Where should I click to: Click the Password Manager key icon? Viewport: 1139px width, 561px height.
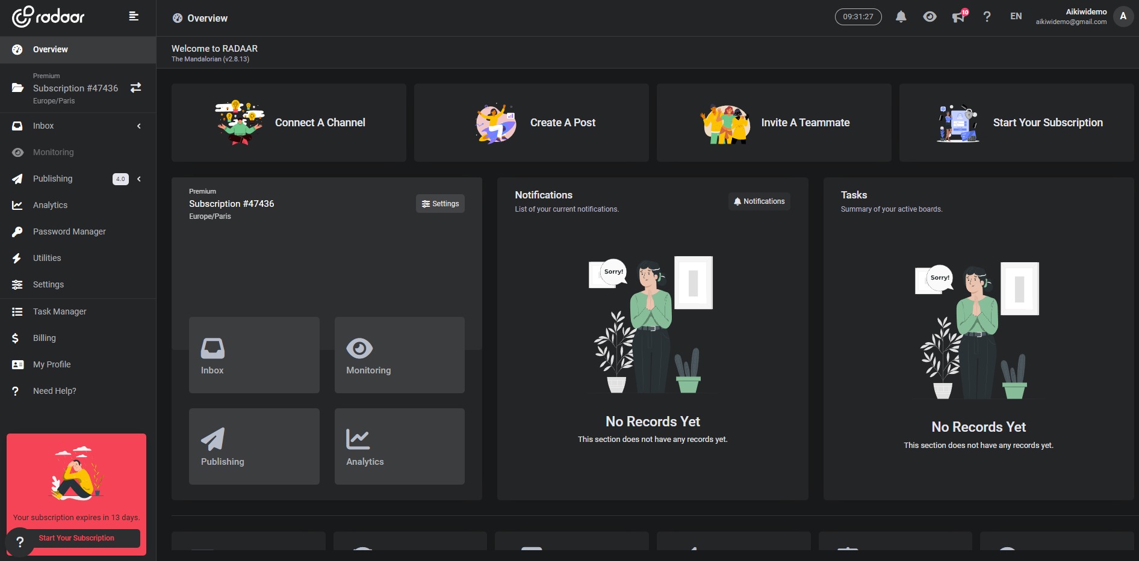(x=17, y=231)
